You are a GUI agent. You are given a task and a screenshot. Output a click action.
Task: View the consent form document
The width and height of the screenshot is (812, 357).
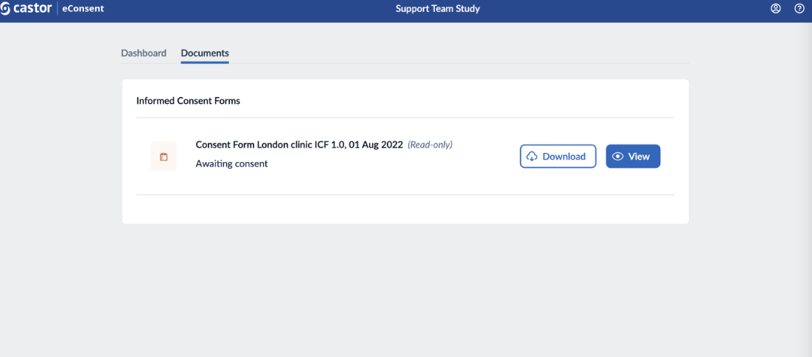point(633,156)
